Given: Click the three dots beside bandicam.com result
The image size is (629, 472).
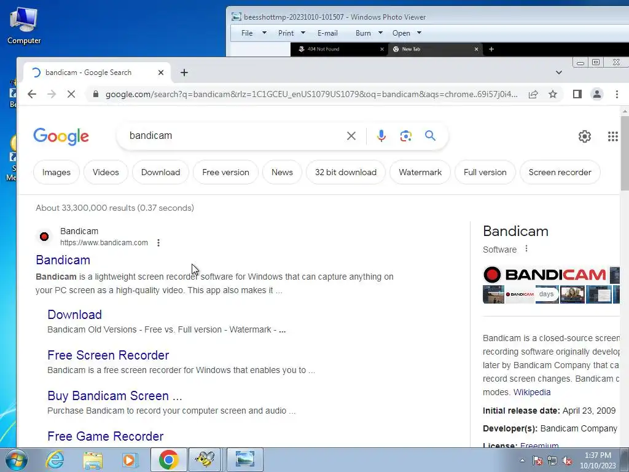Looking at the screenshot, I should (x=158, y=242).
